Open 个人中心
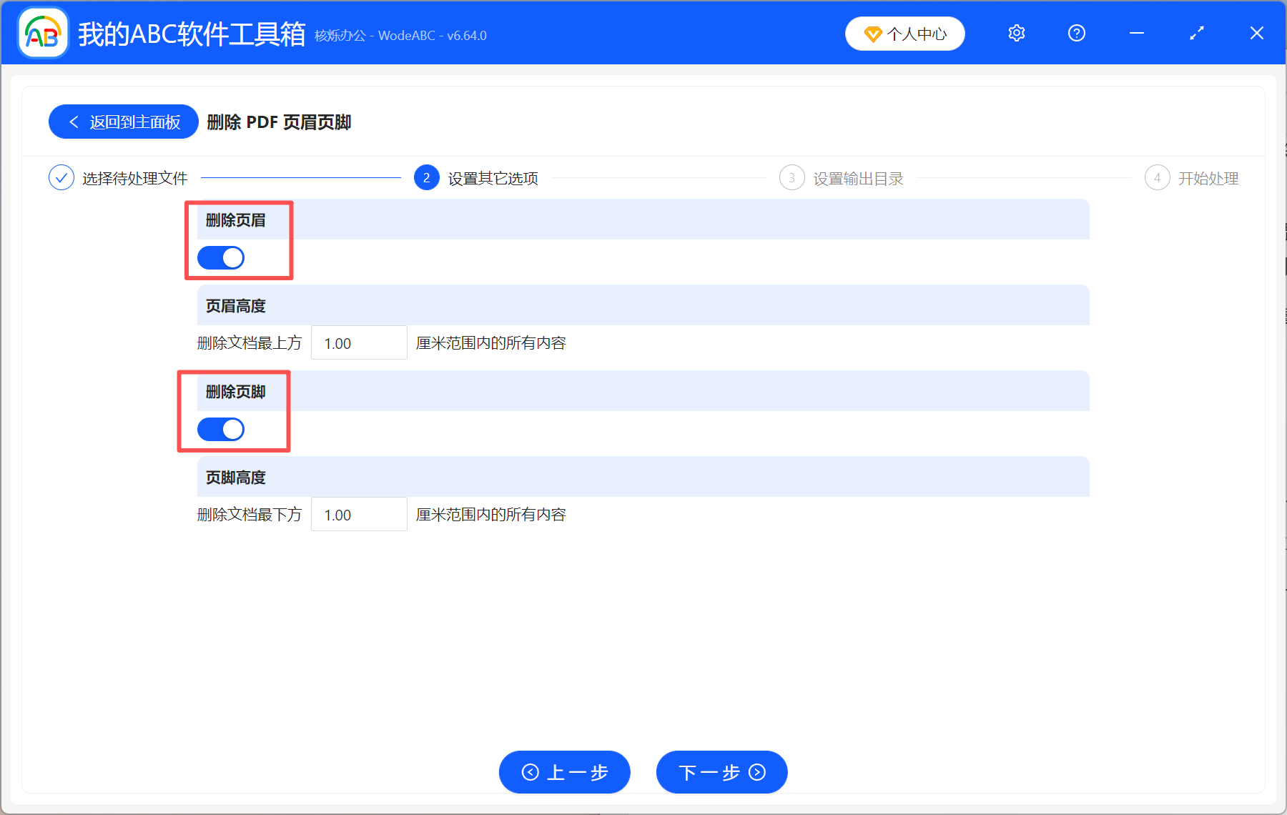 tap(904, 34)
